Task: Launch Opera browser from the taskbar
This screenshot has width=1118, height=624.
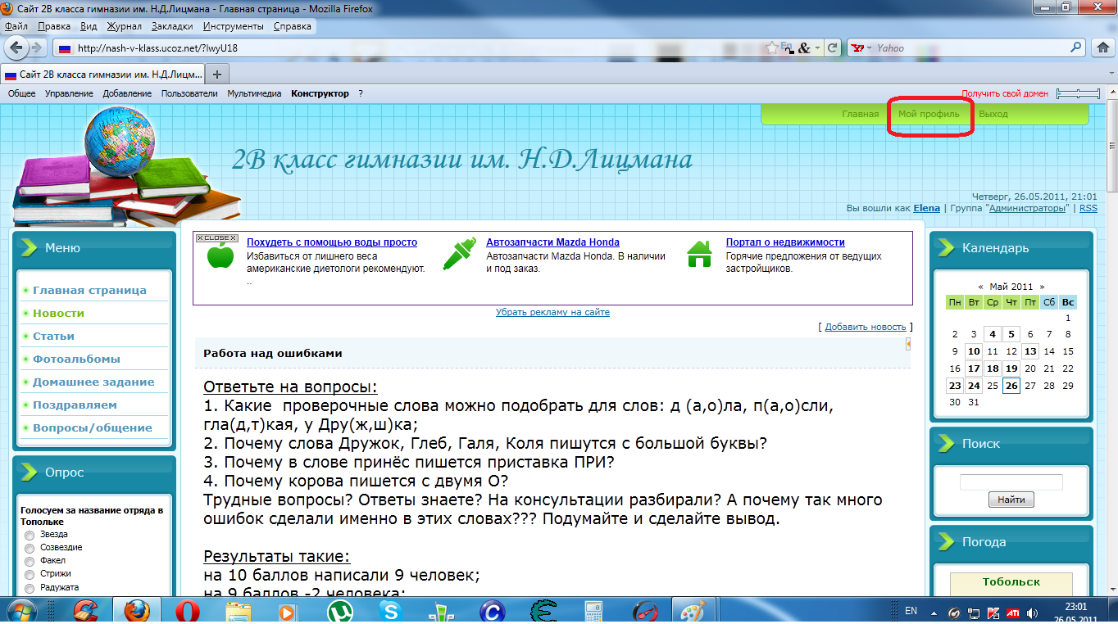Action: [188, 611]
